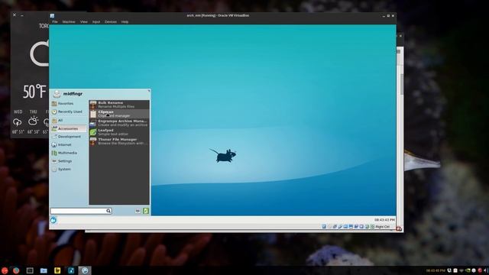The height and width of the screenshot is (275, 489).
Task: Select the Multimedia category
Action: [69, 153]
